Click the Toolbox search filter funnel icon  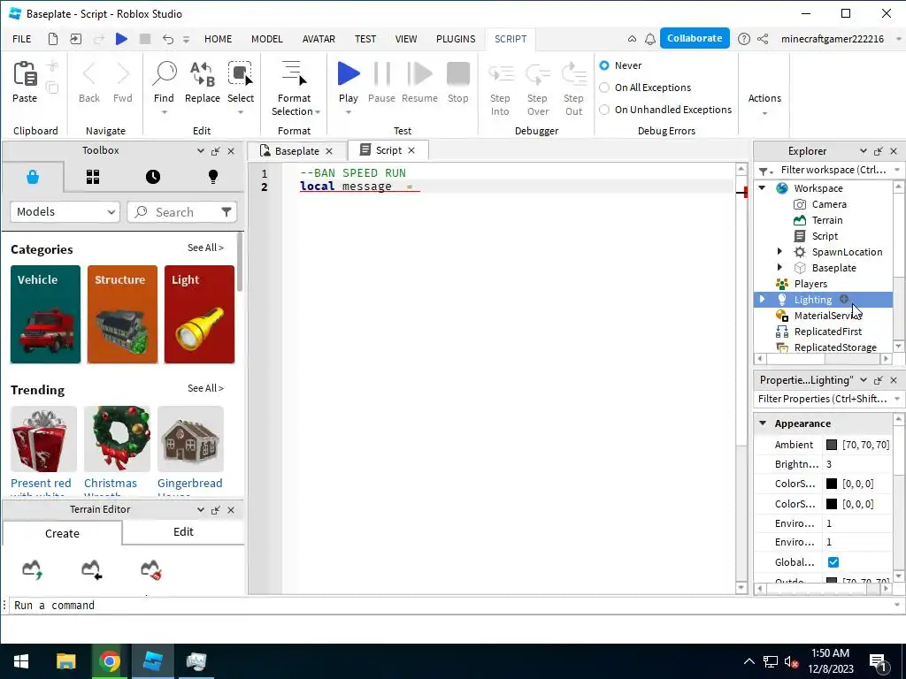226,212
